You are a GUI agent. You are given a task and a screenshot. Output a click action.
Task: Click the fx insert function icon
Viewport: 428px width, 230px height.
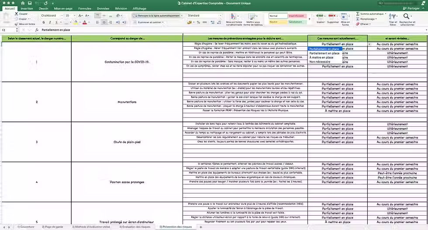[37, 30]
